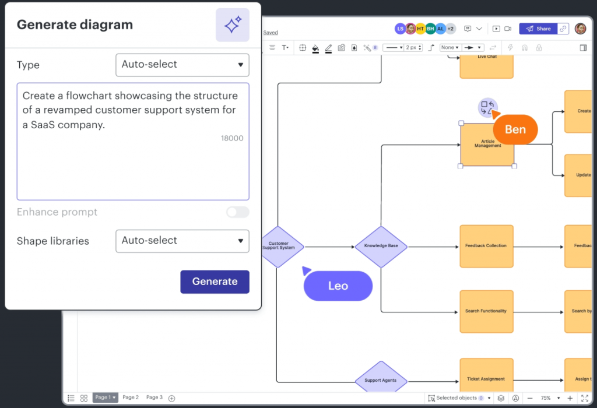Open the Shape libraries dropdown
The width and height of the screenshot is (597, 408).
click(x=182, y=241)
